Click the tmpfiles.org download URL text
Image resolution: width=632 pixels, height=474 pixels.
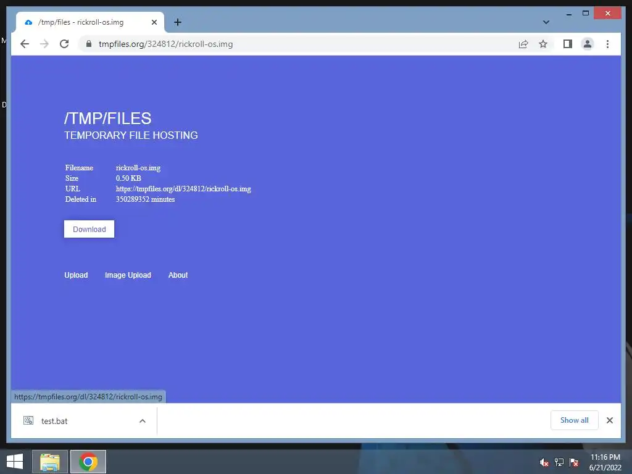coord(183,189)
